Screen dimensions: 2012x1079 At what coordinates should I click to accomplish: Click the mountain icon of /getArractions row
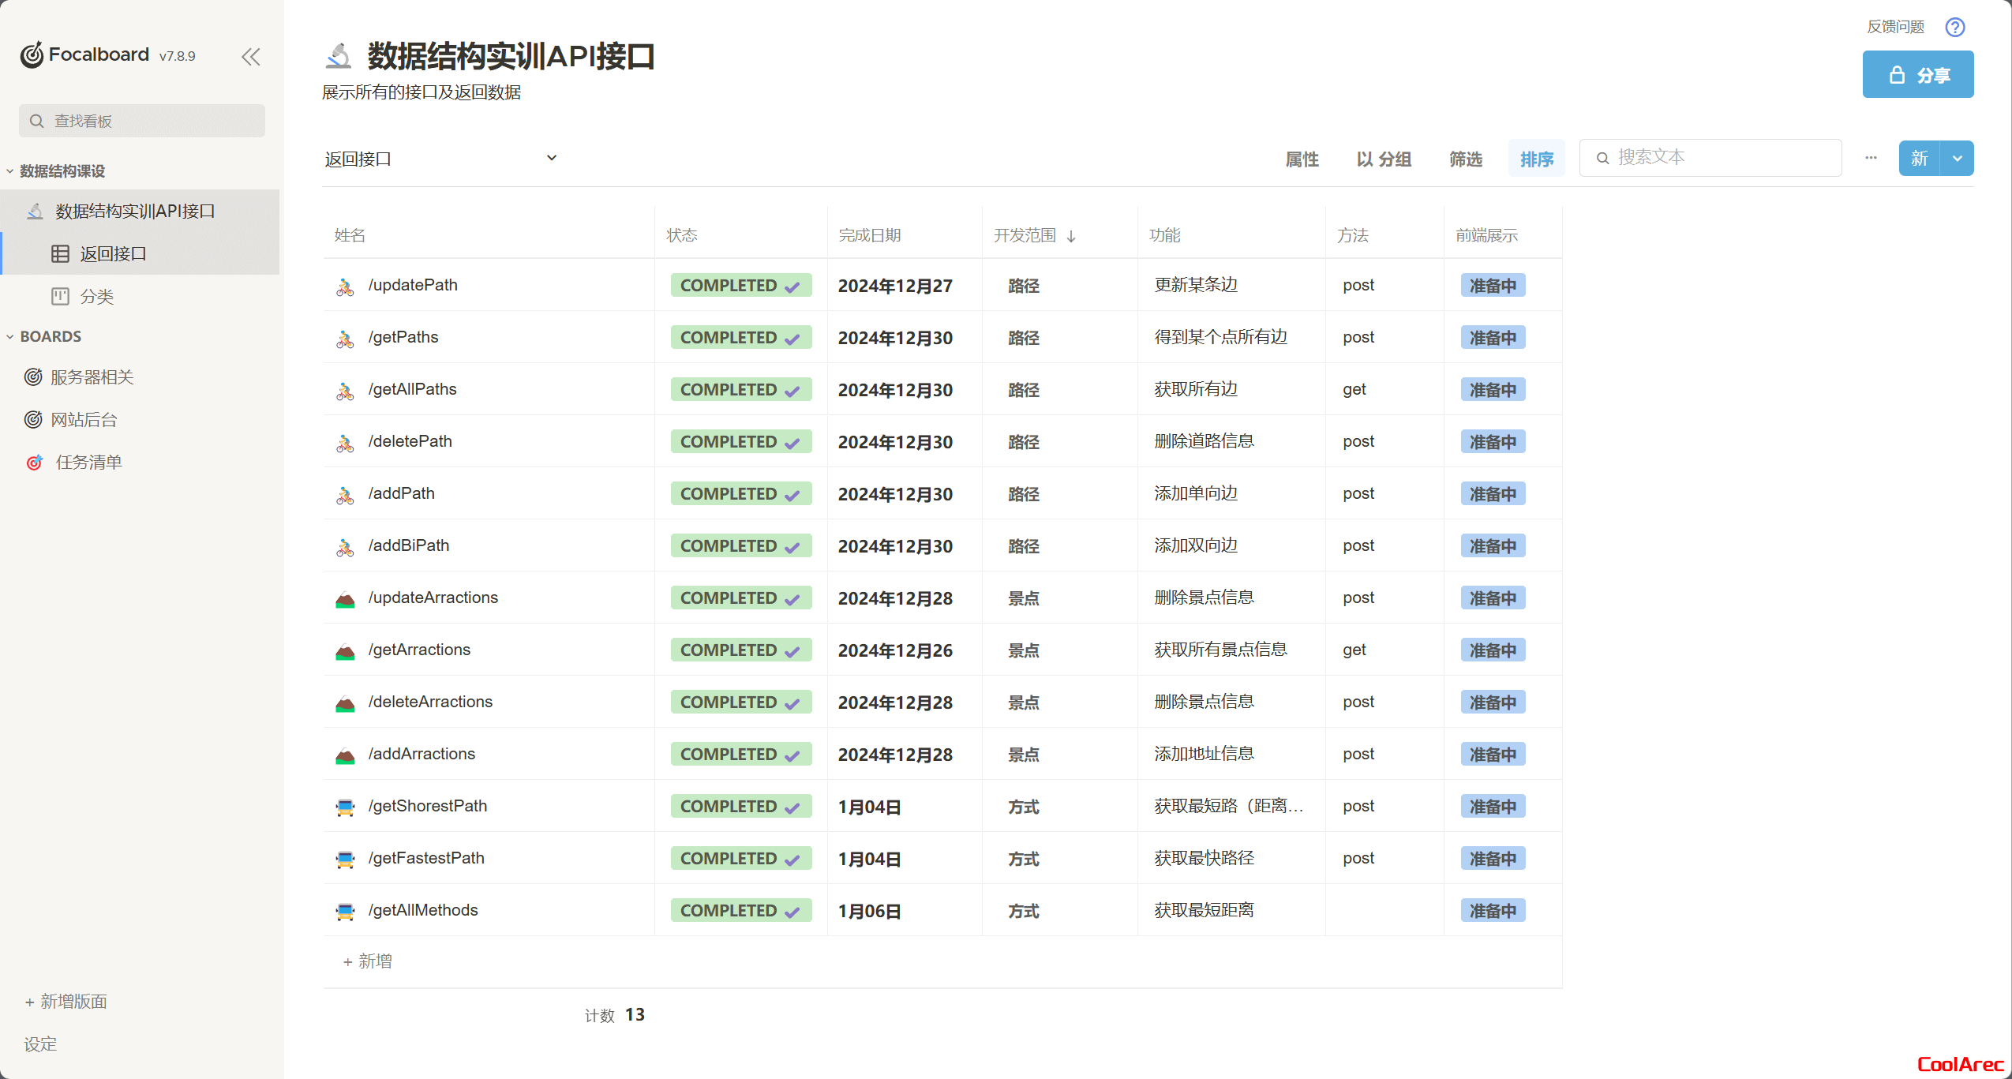pyautogui.click(x=345, y=651)
